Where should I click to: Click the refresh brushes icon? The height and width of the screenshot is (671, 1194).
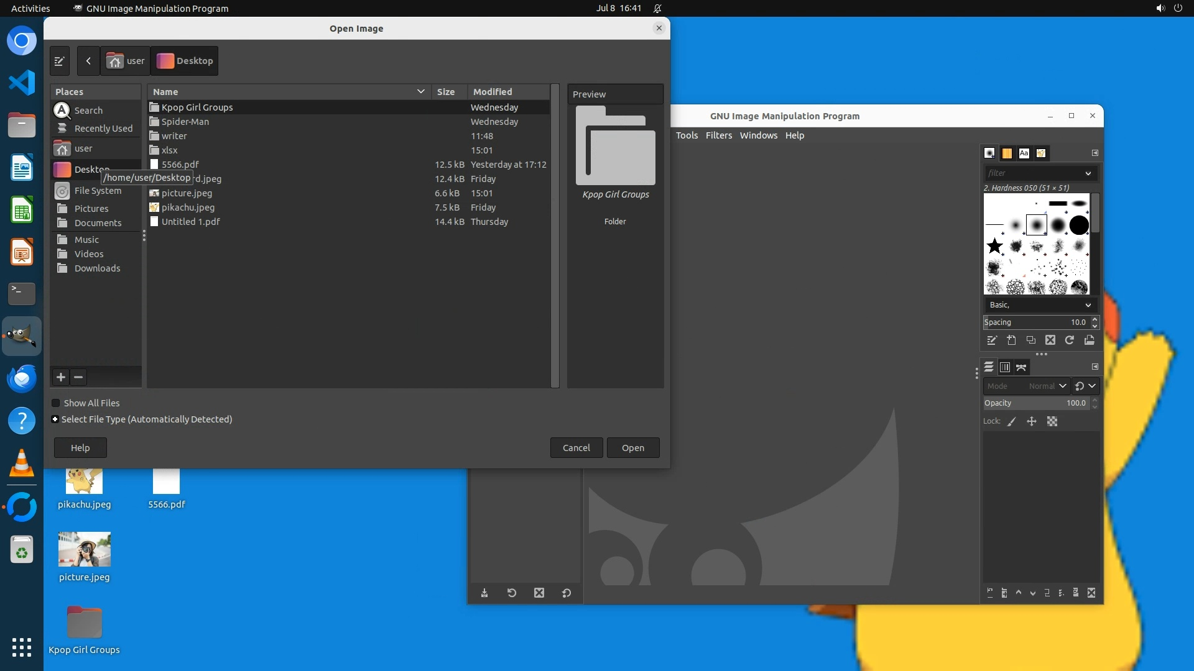point(1070,340)
